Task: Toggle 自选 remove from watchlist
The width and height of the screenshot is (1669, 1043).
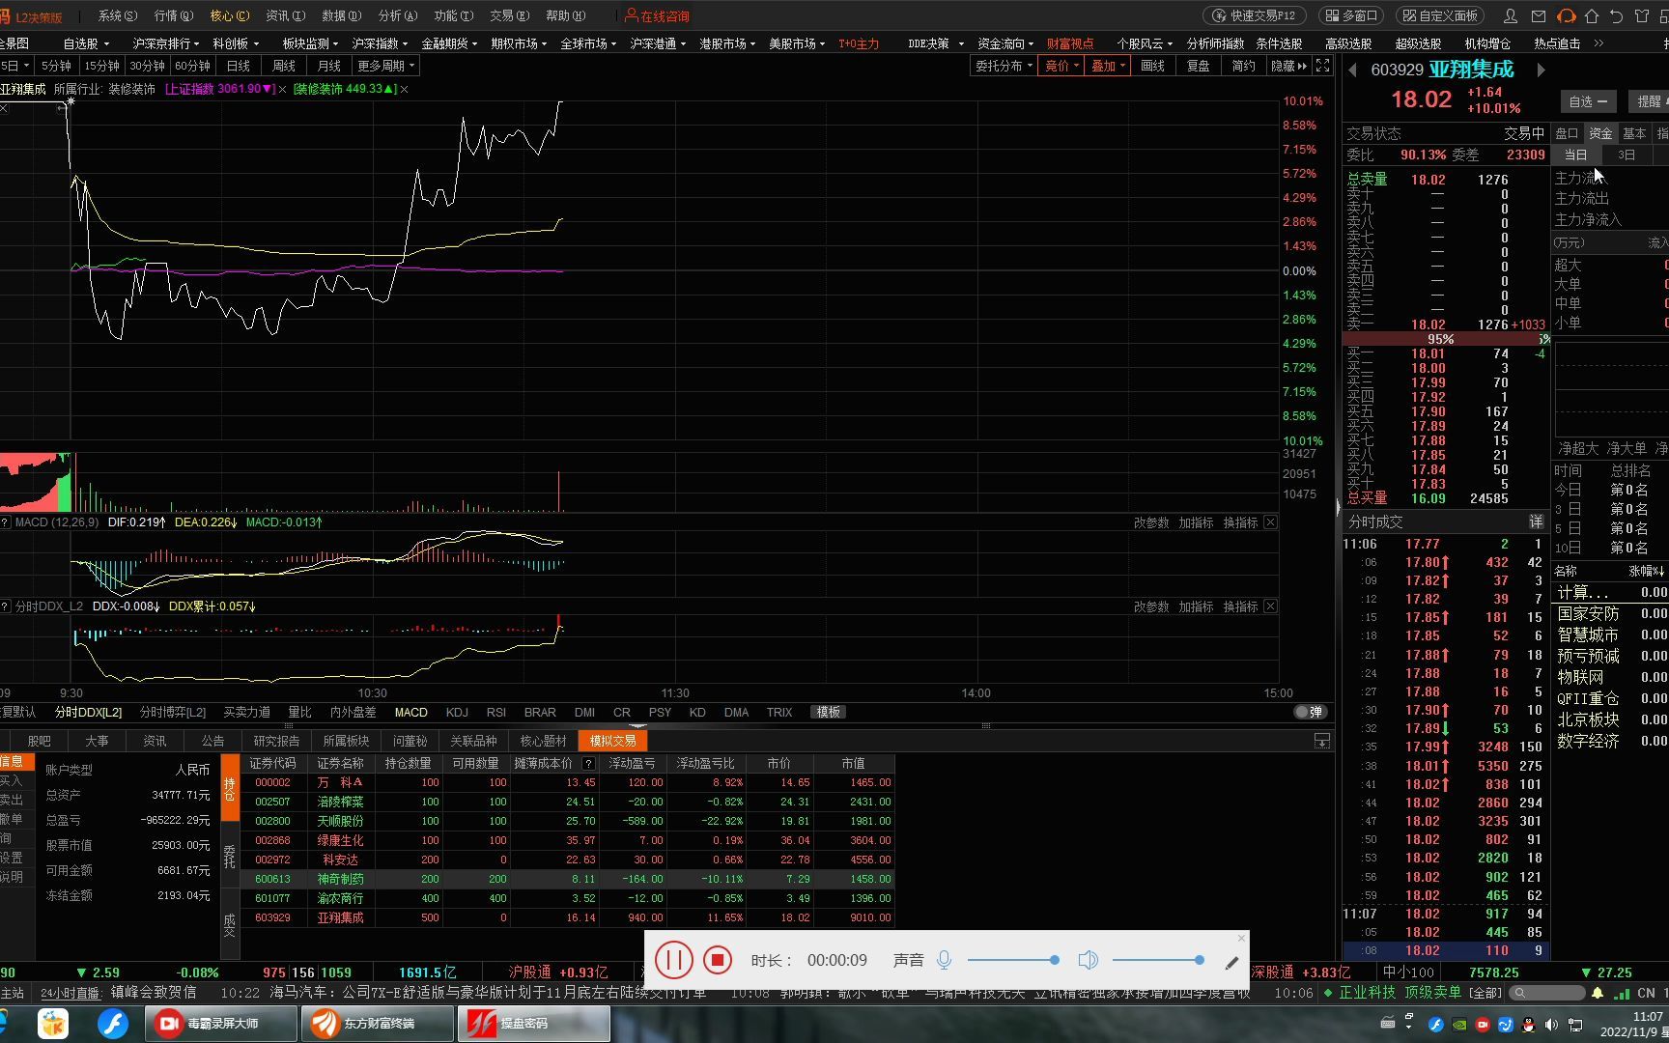Action: coord(1588,101)
